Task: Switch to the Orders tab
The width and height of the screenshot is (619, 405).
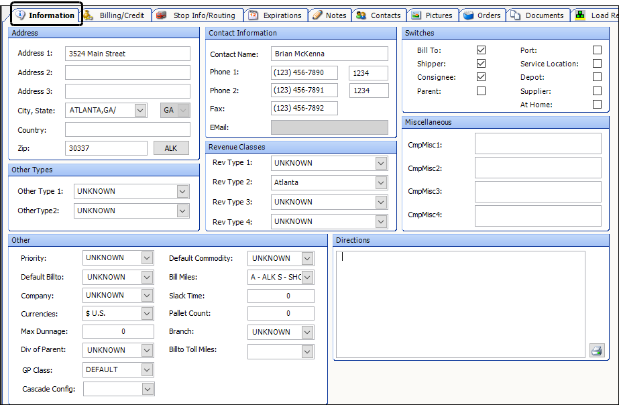Action: pos(482,15)
